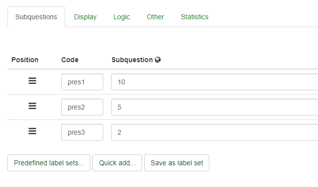The image size is (318, 187).
Task: Click the Quick add button
Action: click(117, 163)
